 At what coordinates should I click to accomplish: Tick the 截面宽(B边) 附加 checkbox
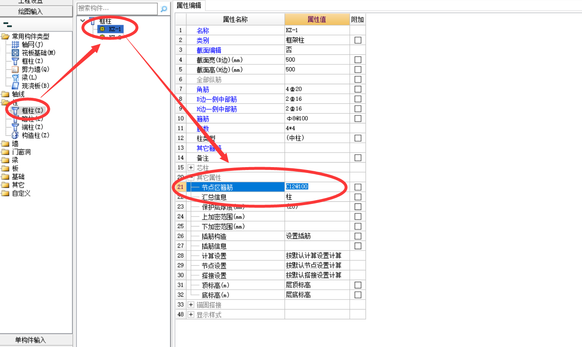(x=358, y=60)
